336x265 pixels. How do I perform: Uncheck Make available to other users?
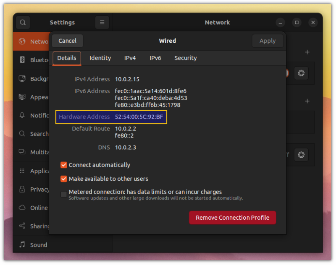point(63,179)
